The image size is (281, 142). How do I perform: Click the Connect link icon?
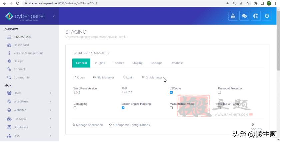tap(9, 69)
